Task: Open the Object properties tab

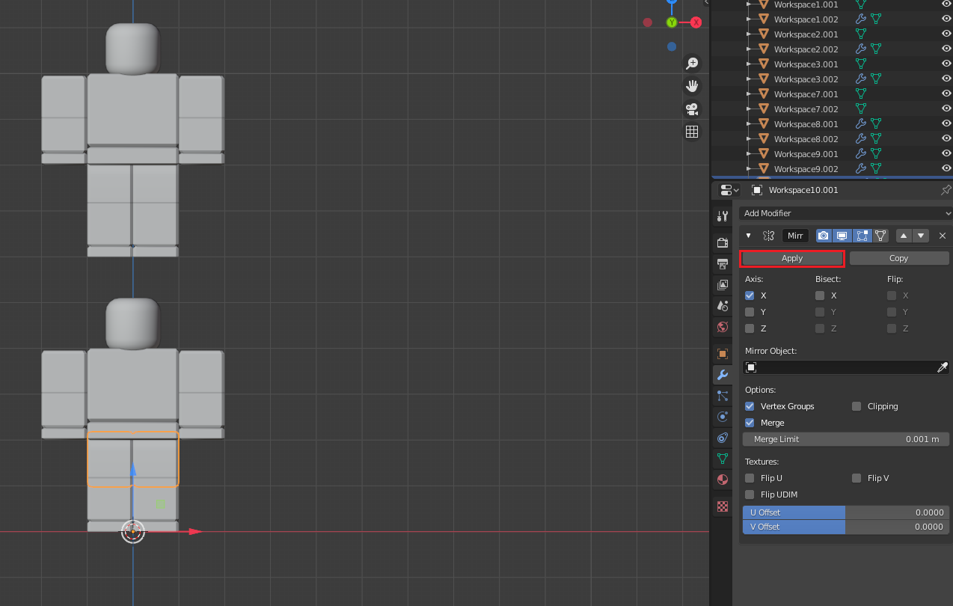Action: point(722,353)
